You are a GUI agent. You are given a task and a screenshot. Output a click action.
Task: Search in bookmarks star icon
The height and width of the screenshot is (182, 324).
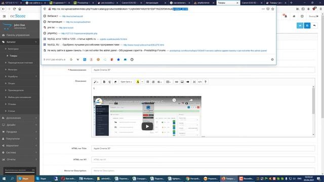[118, 60]
